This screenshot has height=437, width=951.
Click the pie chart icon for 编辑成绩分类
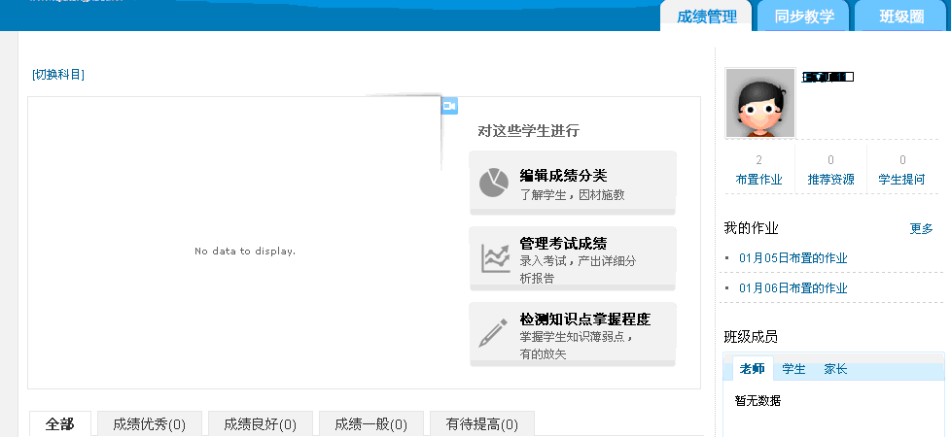click(x=494, y=183)
